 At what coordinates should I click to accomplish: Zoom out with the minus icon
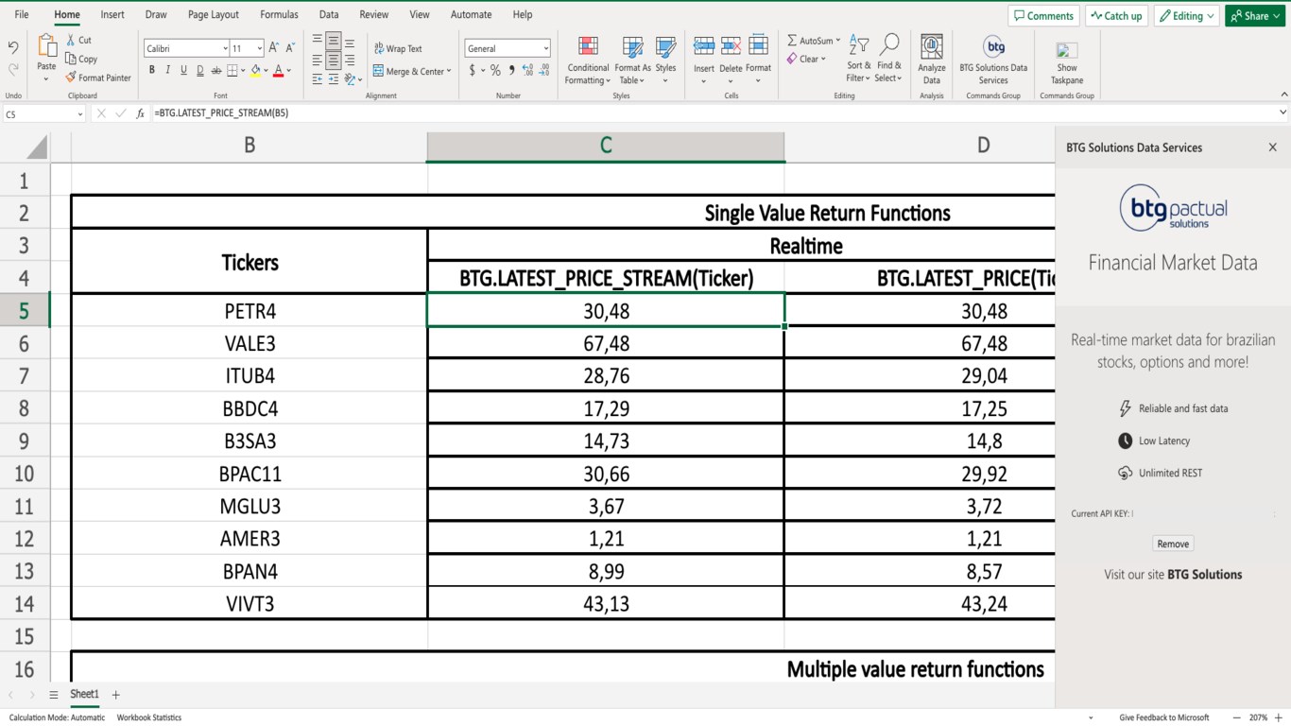[x=1237, y=717]
